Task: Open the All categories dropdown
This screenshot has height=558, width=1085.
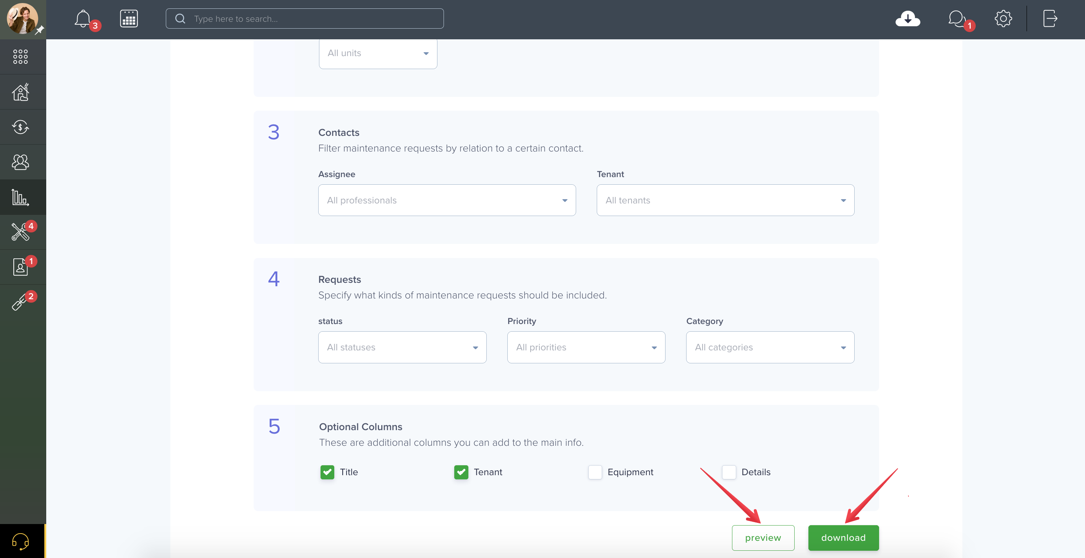Action: tap(770, 348)
